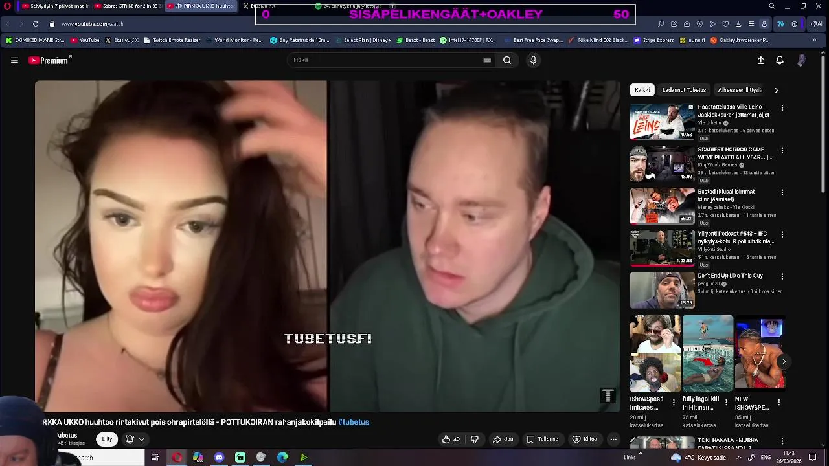Screen dimensions: 829x466
Task: Show next category chips with arrow
Action: (776, 91)
